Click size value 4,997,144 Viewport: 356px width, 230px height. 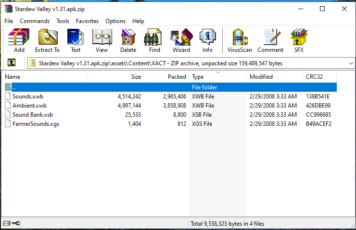coord(129,106)
